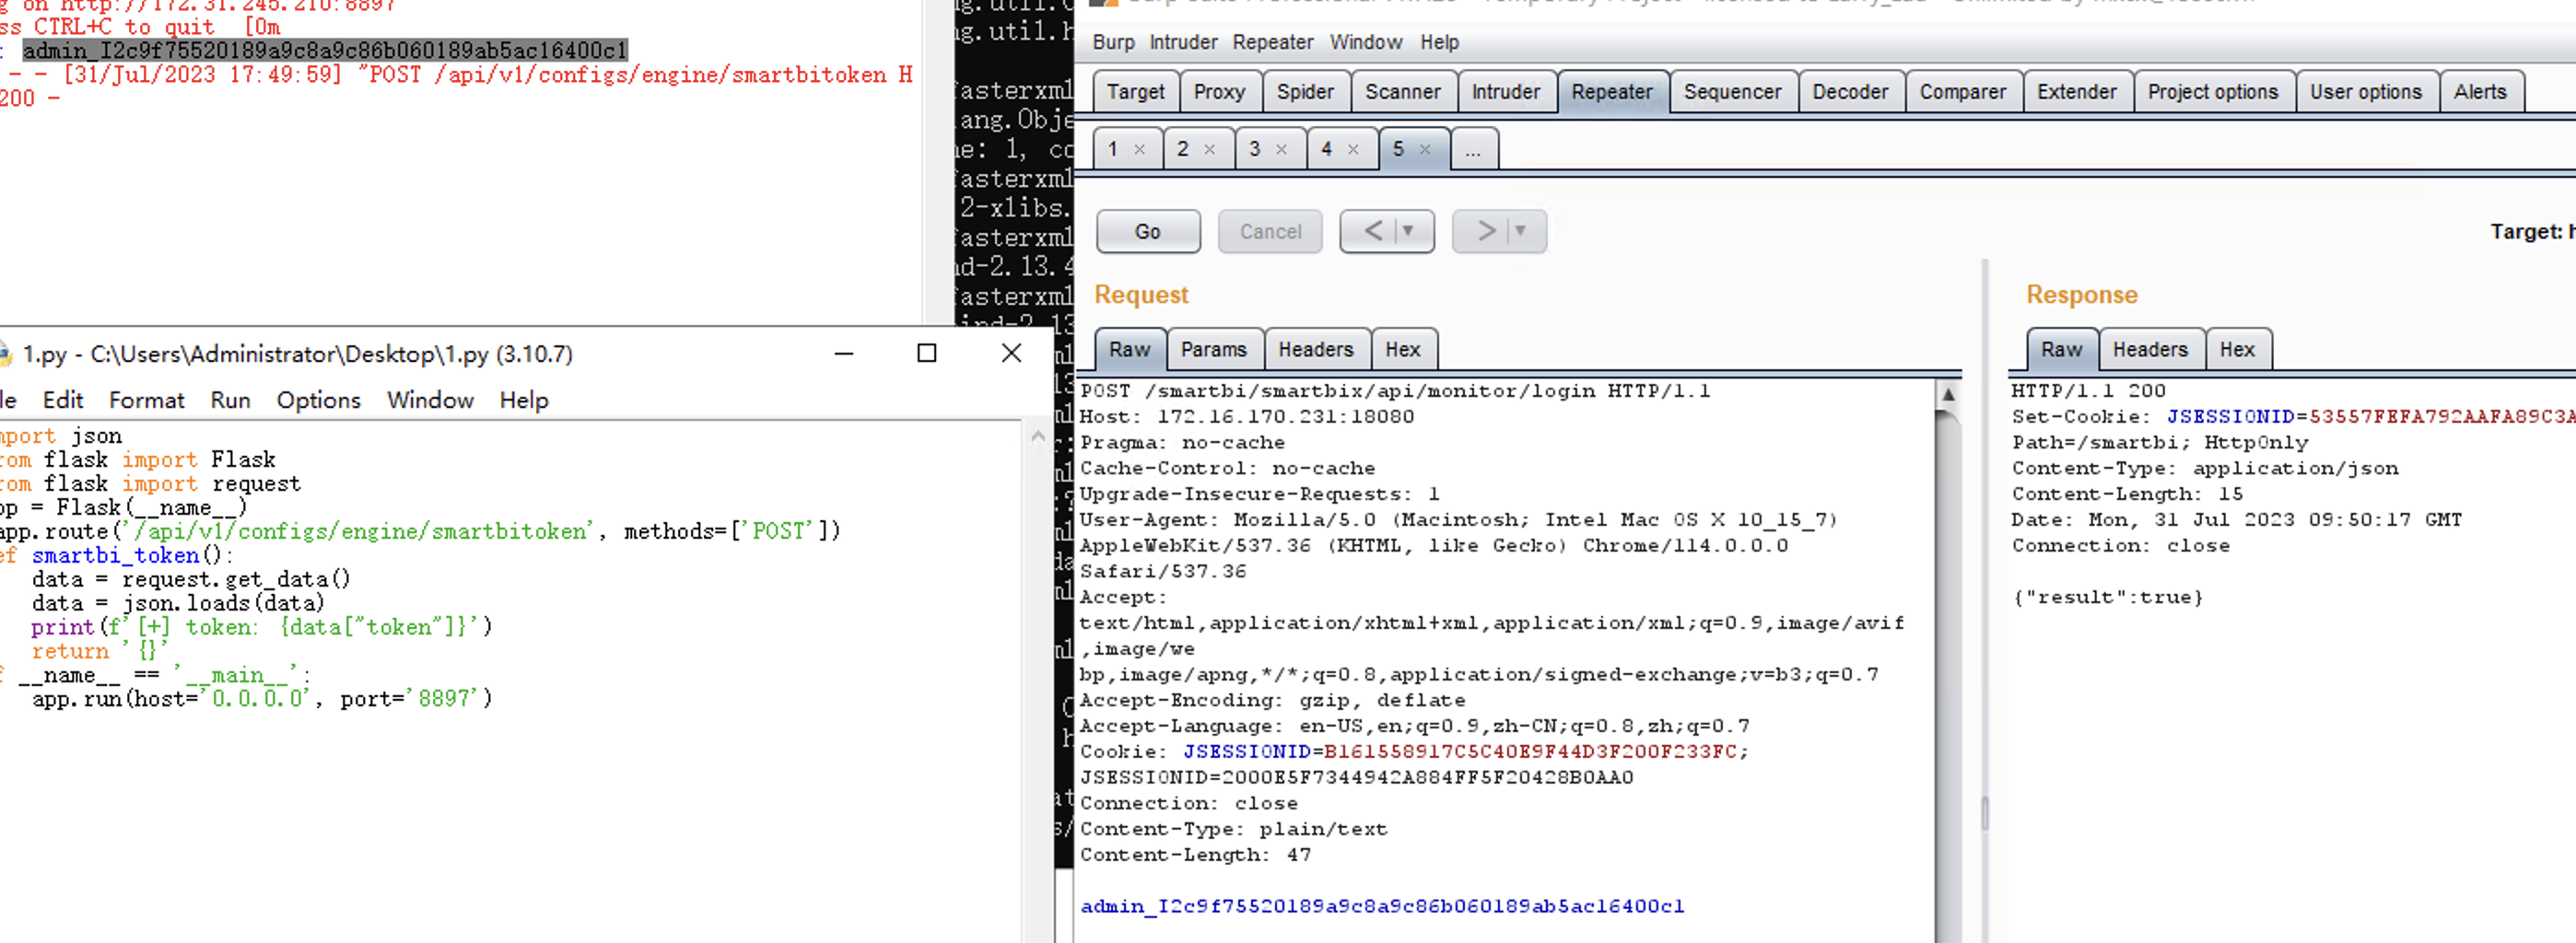Switch to the Spider tab
The image size is (2576, 943).
coord(1305,92)
